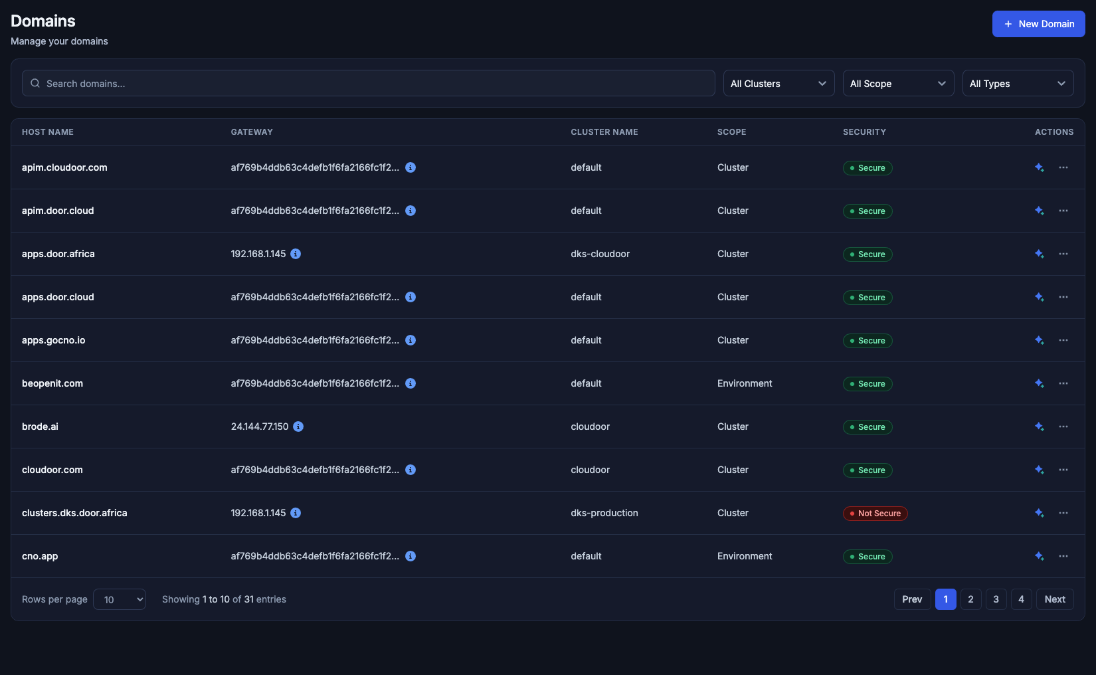Click info icon in clusters.dks.door.africa row
Screen dimensions: 1096x675
click(296, 513)
